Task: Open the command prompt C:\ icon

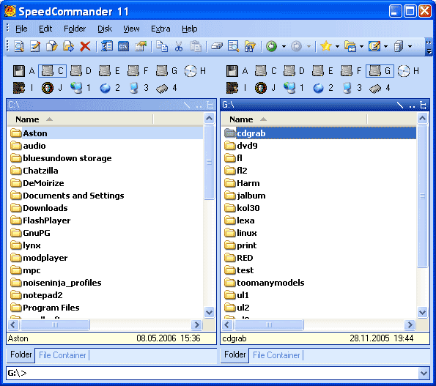Action: (x=123, y=46)
